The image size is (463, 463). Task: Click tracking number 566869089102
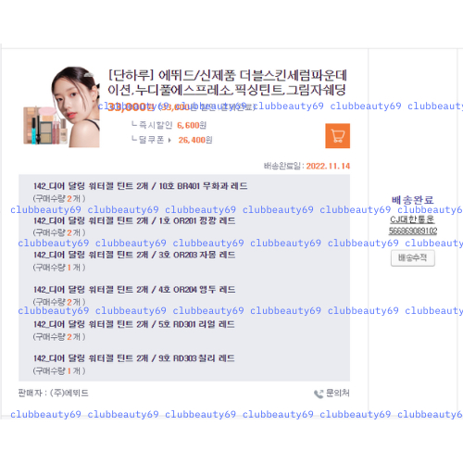coord(413,231)
